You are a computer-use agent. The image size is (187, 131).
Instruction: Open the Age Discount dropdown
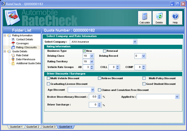click(x=93, y=90)
